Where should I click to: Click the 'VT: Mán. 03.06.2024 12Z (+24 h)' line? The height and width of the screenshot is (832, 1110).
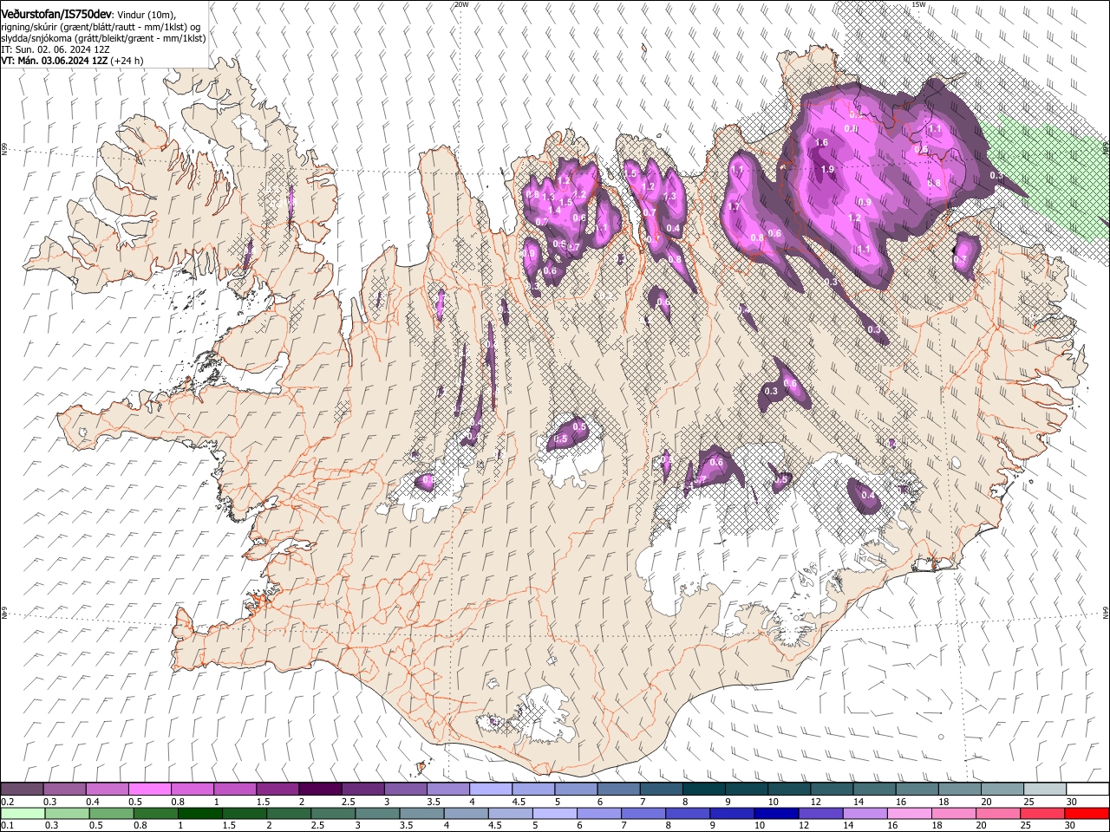72,61
